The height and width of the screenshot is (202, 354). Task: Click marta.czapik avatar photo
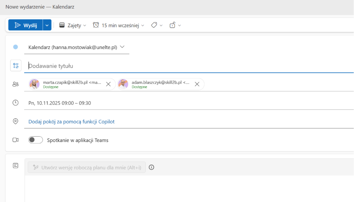[x=34, y=84]
